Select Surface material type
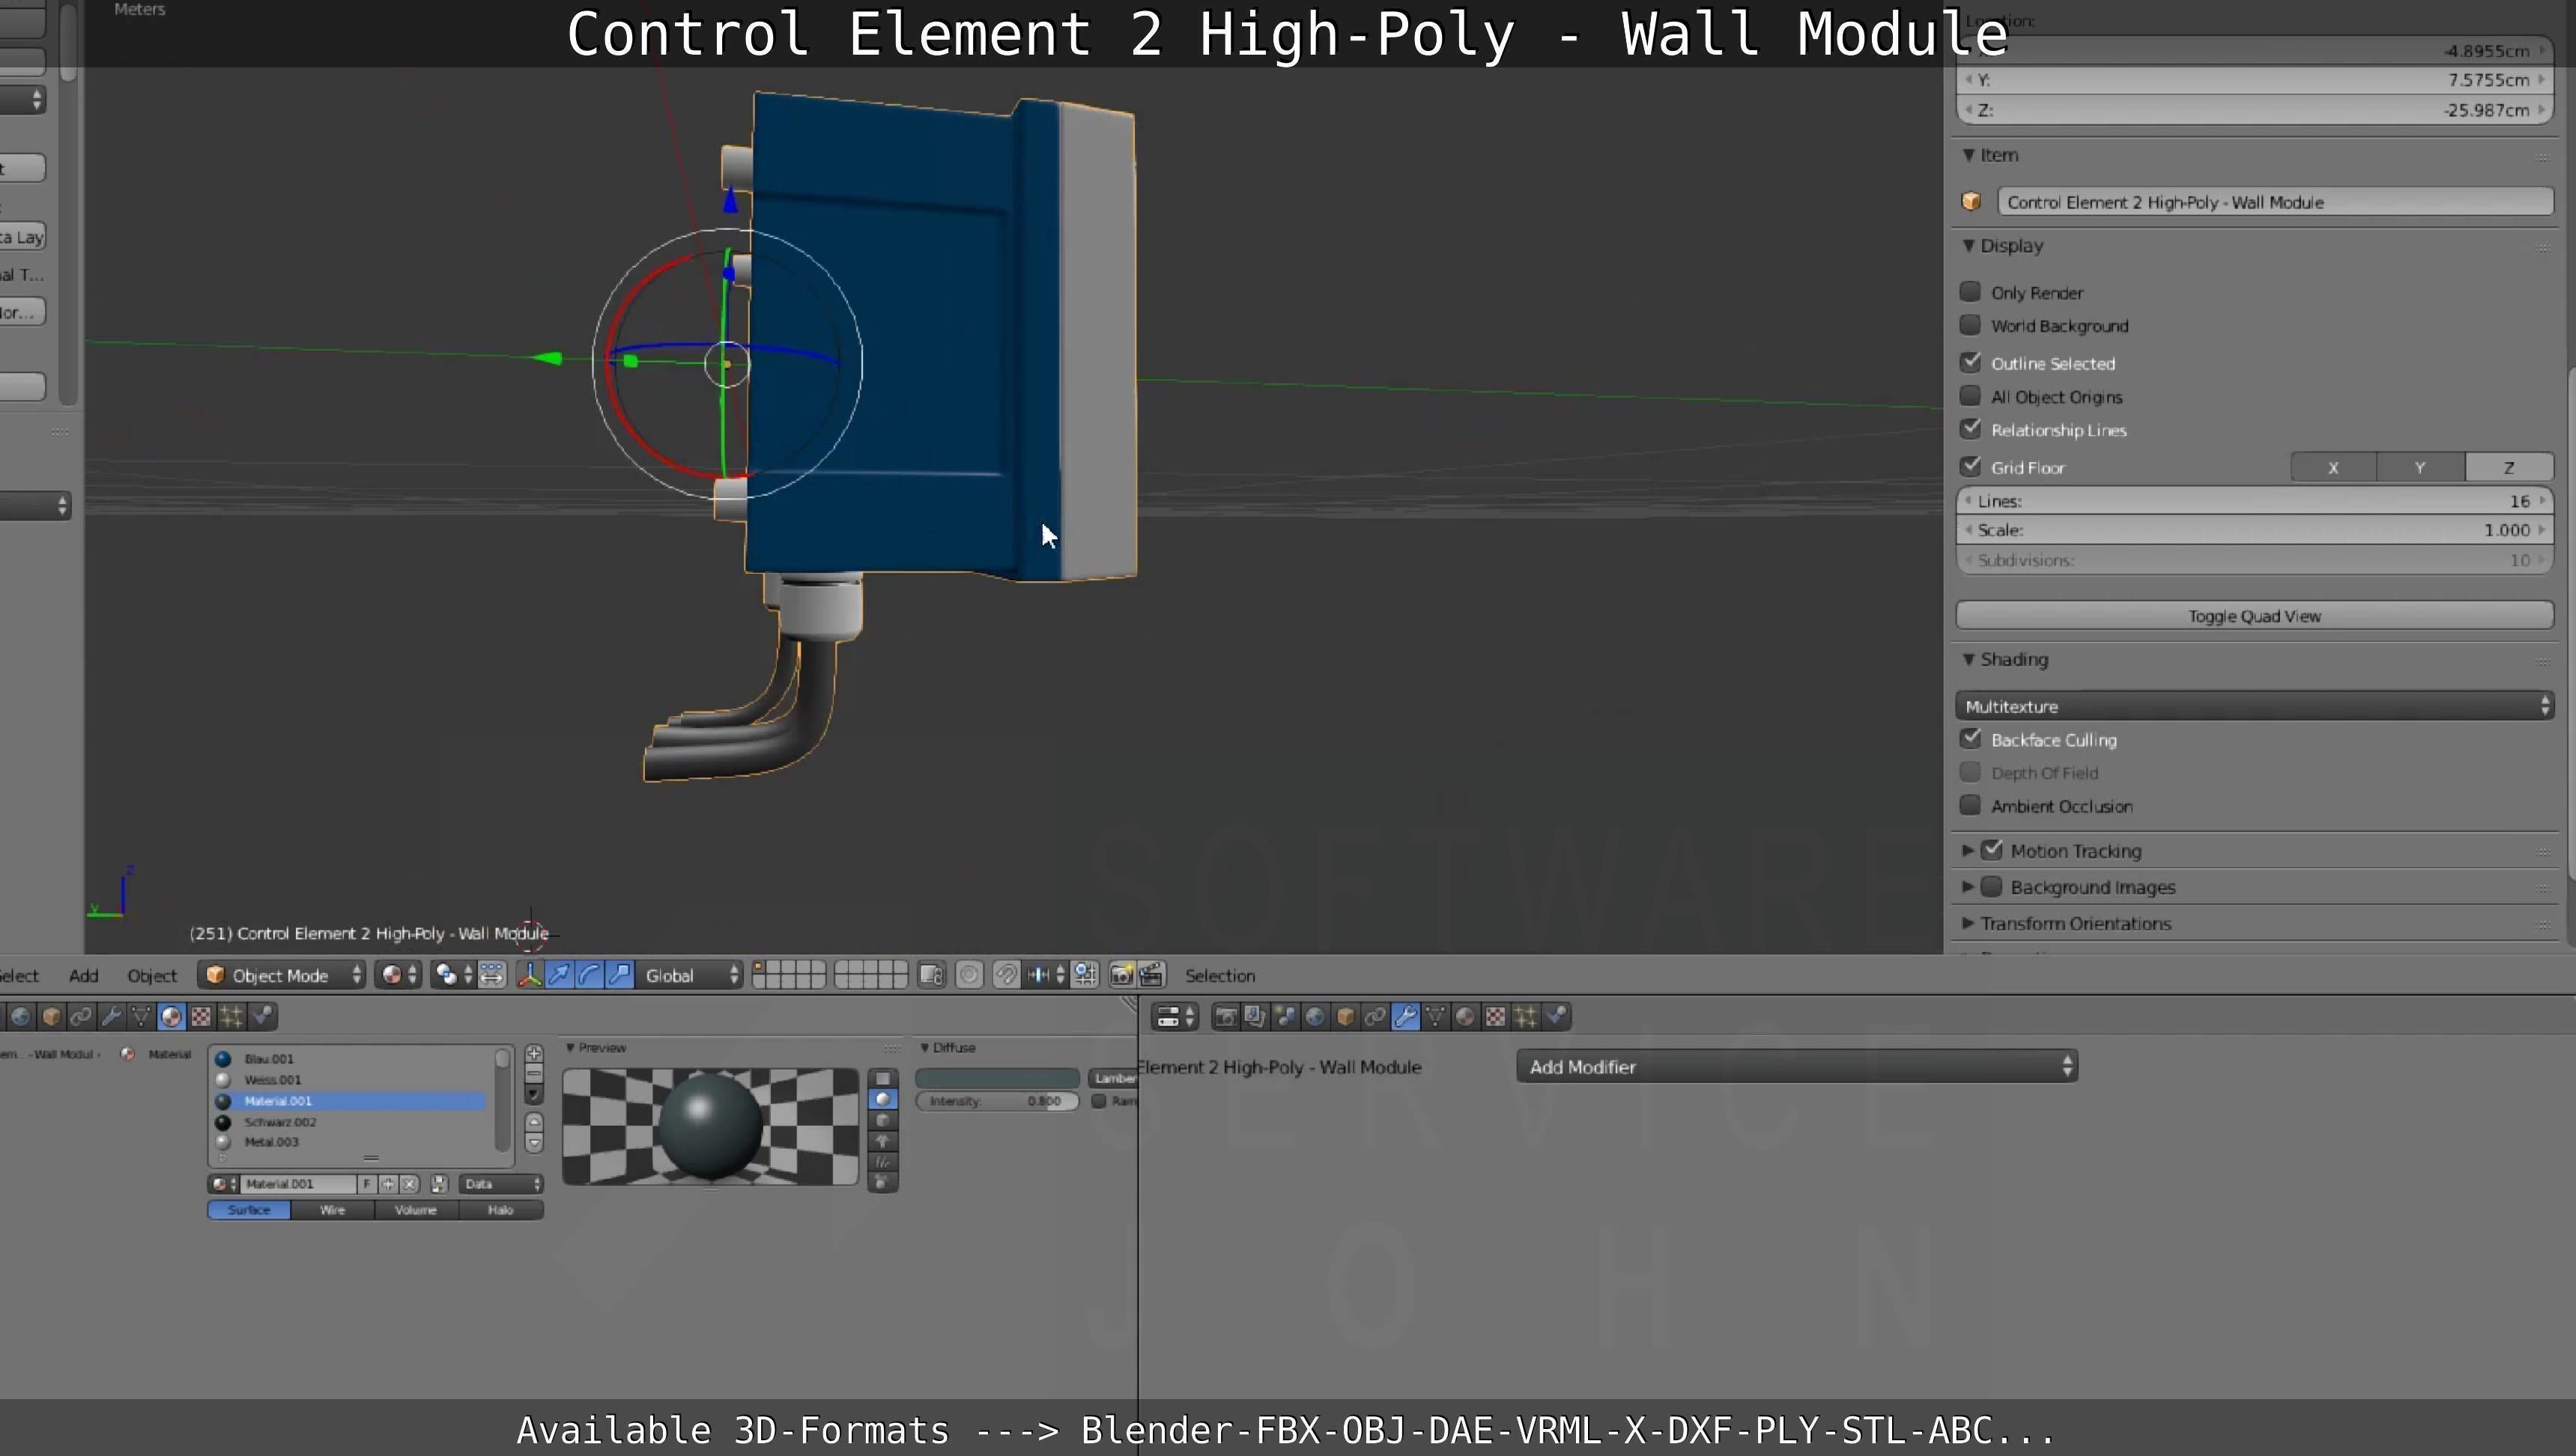 [x=249, y=1210]
